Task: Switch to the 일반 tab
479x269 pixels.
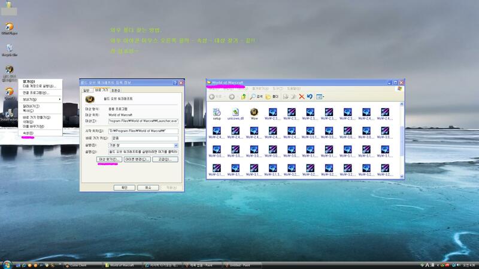Action: (x=87, y=91)
